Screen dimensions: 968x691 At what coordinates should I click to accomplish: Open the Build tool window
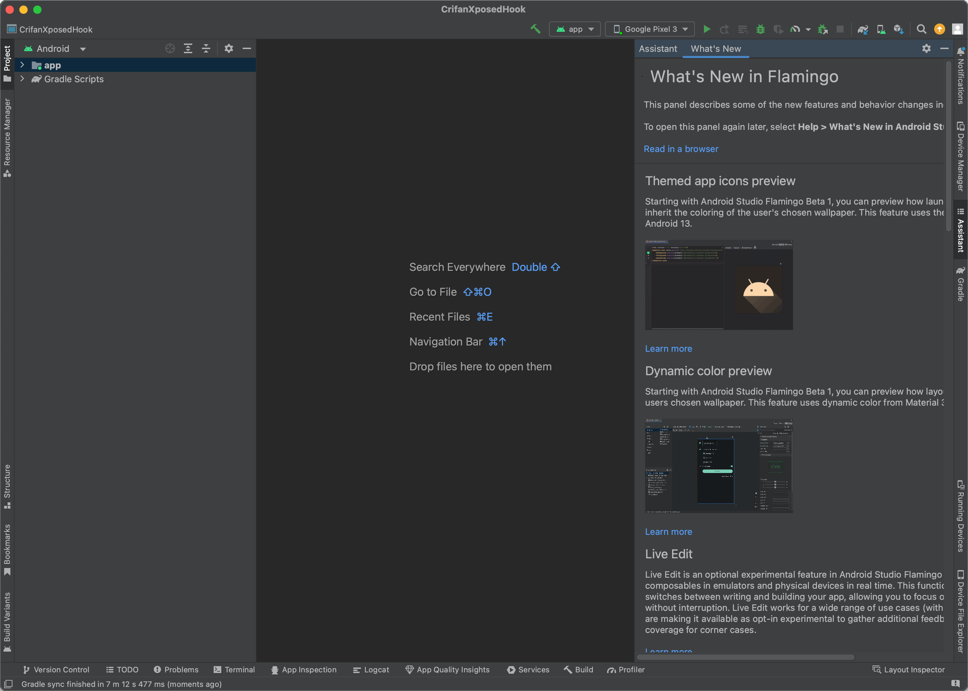click(578, 669)
